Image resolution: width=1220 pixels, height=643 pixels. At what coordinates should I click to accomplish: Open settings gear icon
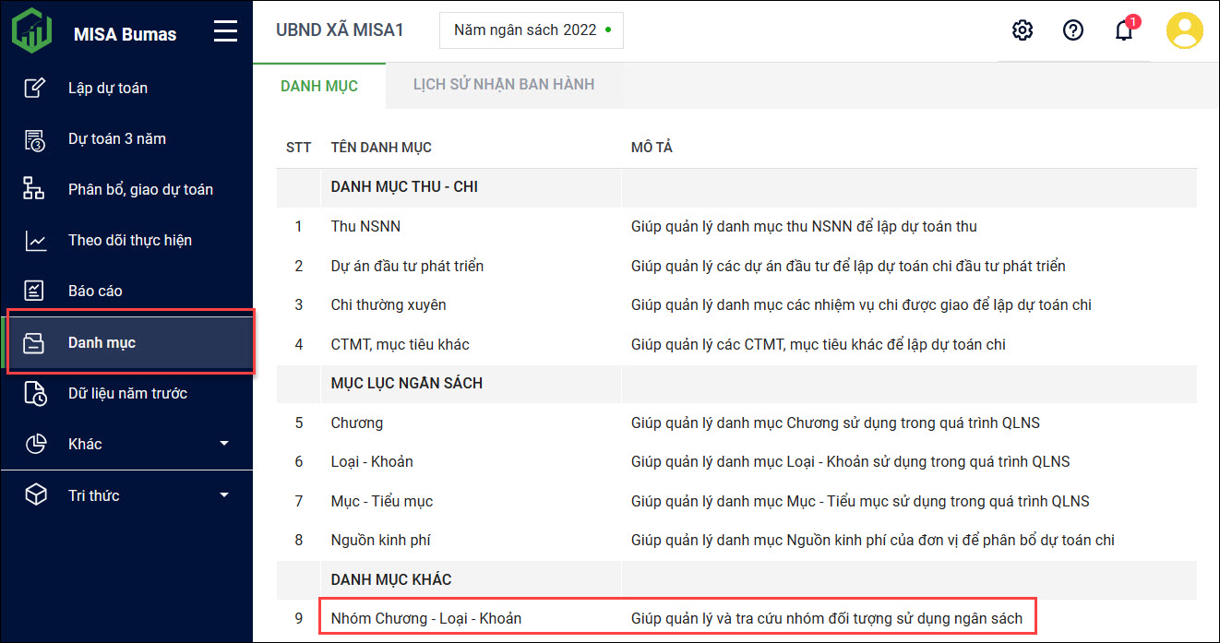click(1022, 30)
